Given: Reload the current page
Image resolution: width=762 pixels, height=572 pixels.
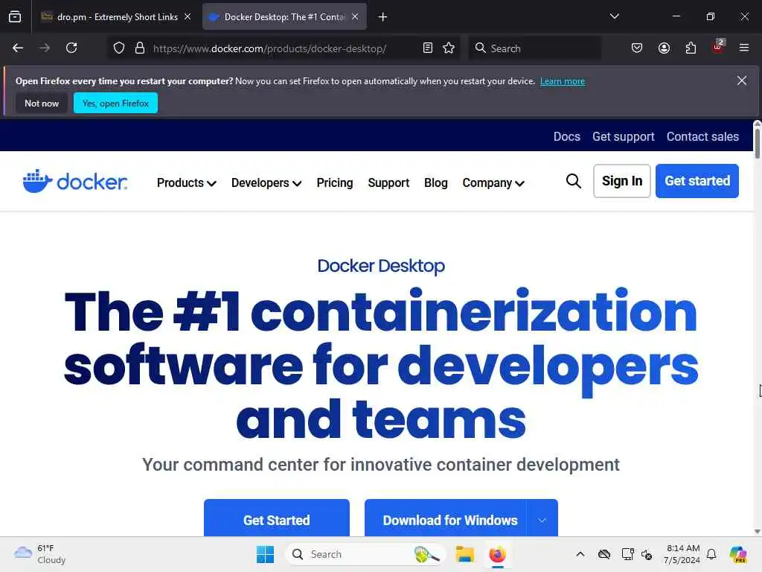Looking at the screenshot, I should [71, 48].
